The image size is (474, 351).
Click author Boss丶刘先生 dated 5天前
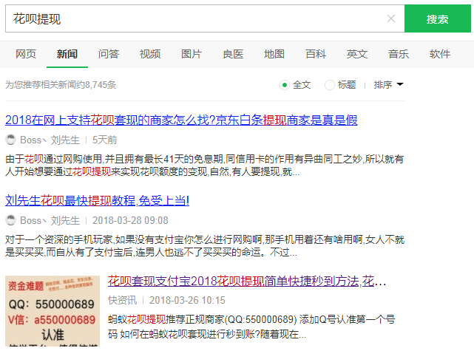(50, 140)
